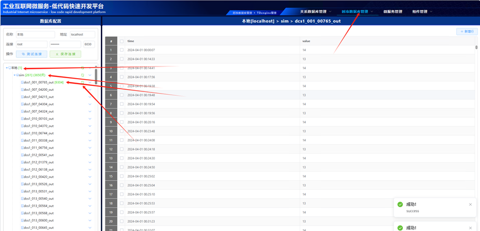Click the table icon beside dcs1_013_00420_out

(x=22, y=177)
